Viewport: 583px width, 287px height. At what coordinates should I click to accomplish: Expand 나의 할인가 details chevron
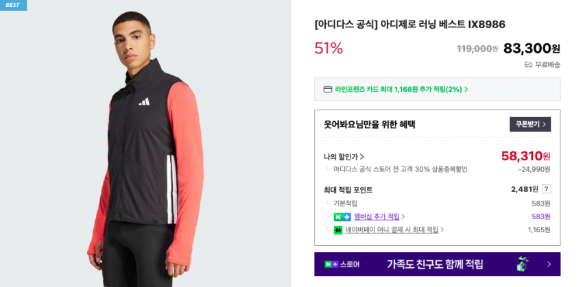[362, 157]
